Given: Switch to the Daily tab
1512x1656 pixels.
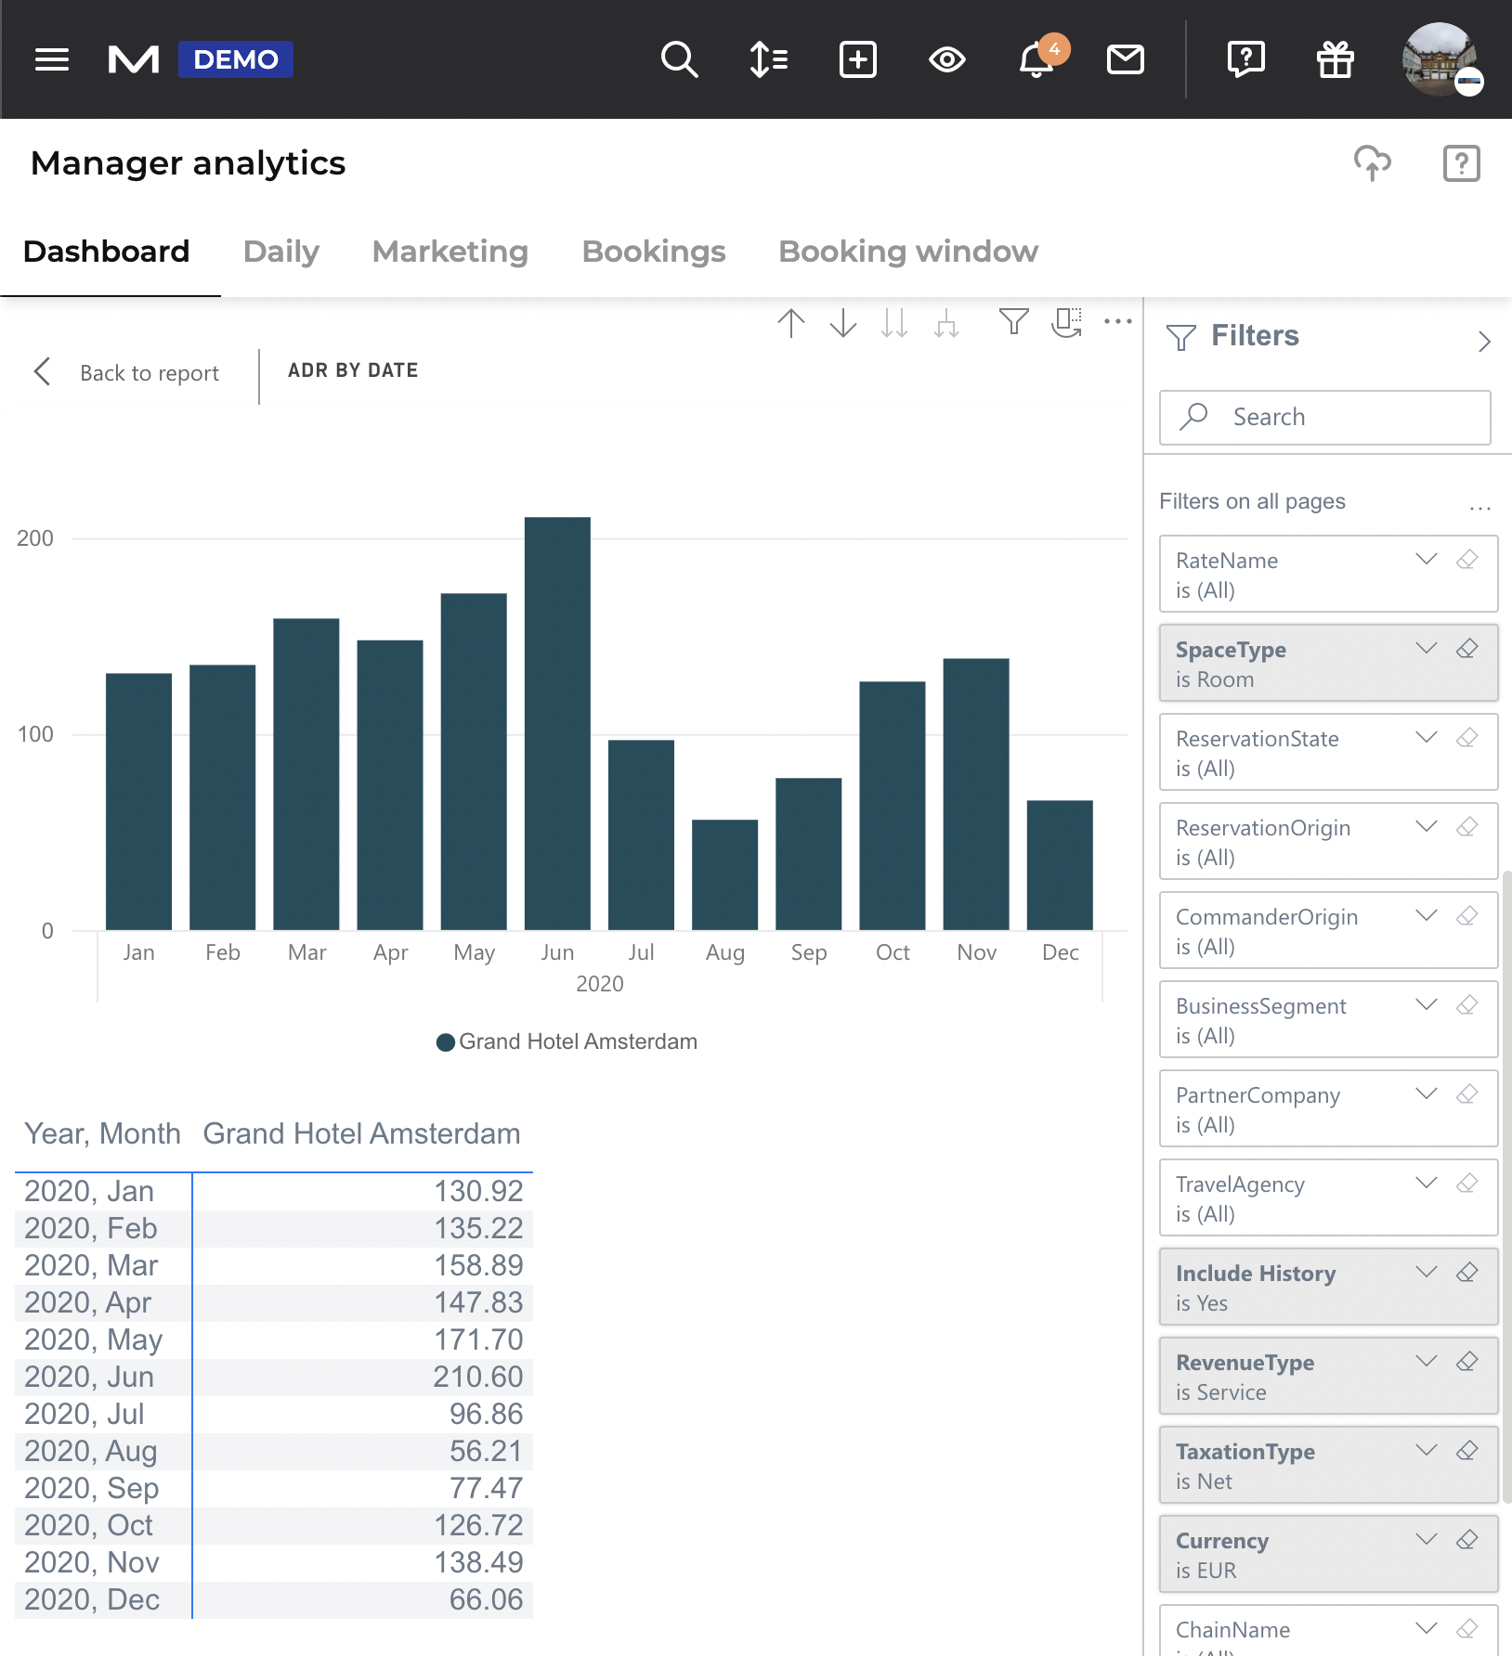Looking at the screenshot, I should coord(281,252).
